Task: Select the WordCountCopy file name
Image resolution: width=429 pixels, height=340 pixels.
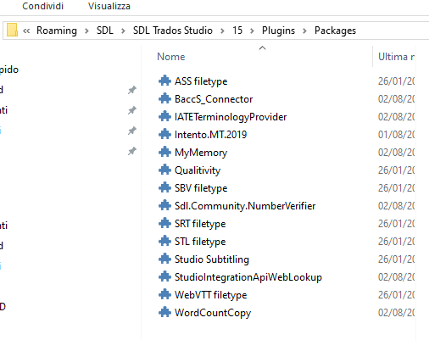Action: pos(213,313)
